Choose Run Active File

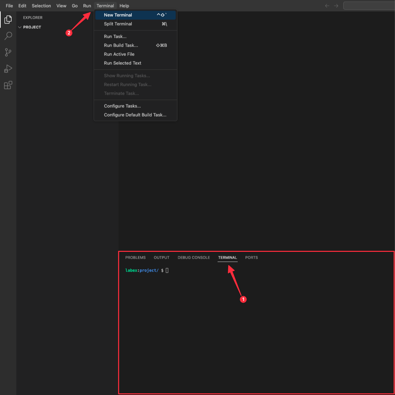coord(119,54)
